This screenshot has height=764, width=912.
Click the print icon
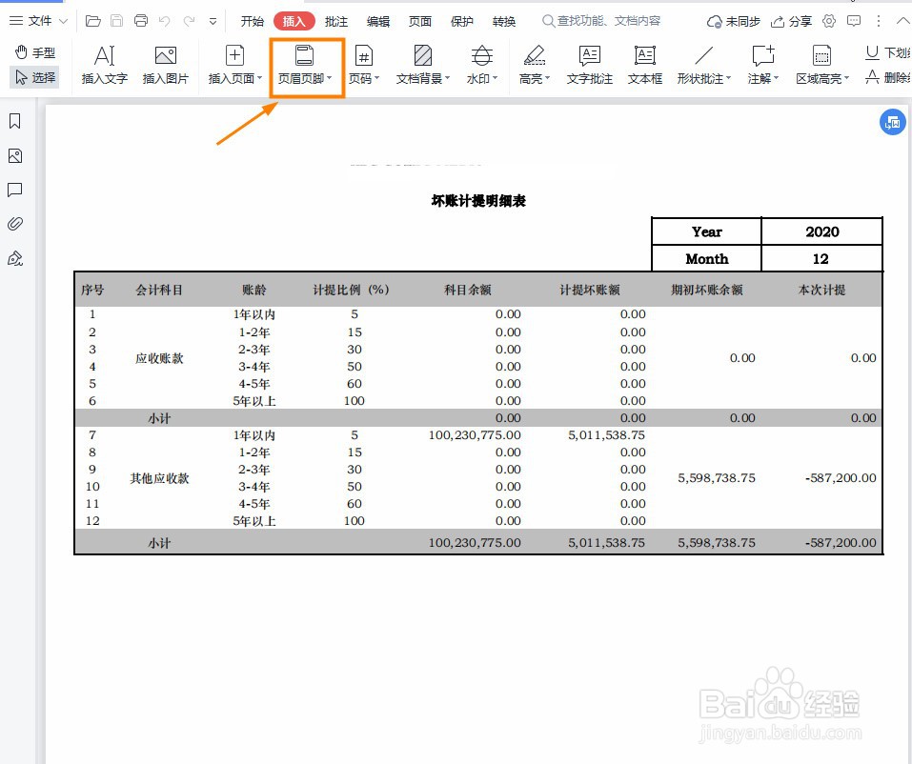tap(141, 21)
